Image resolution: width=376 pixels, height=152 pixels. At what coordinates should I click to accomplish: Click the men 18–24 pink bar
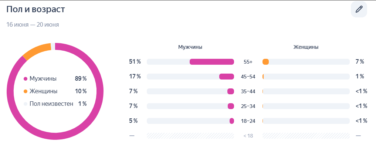coord(232,121)
